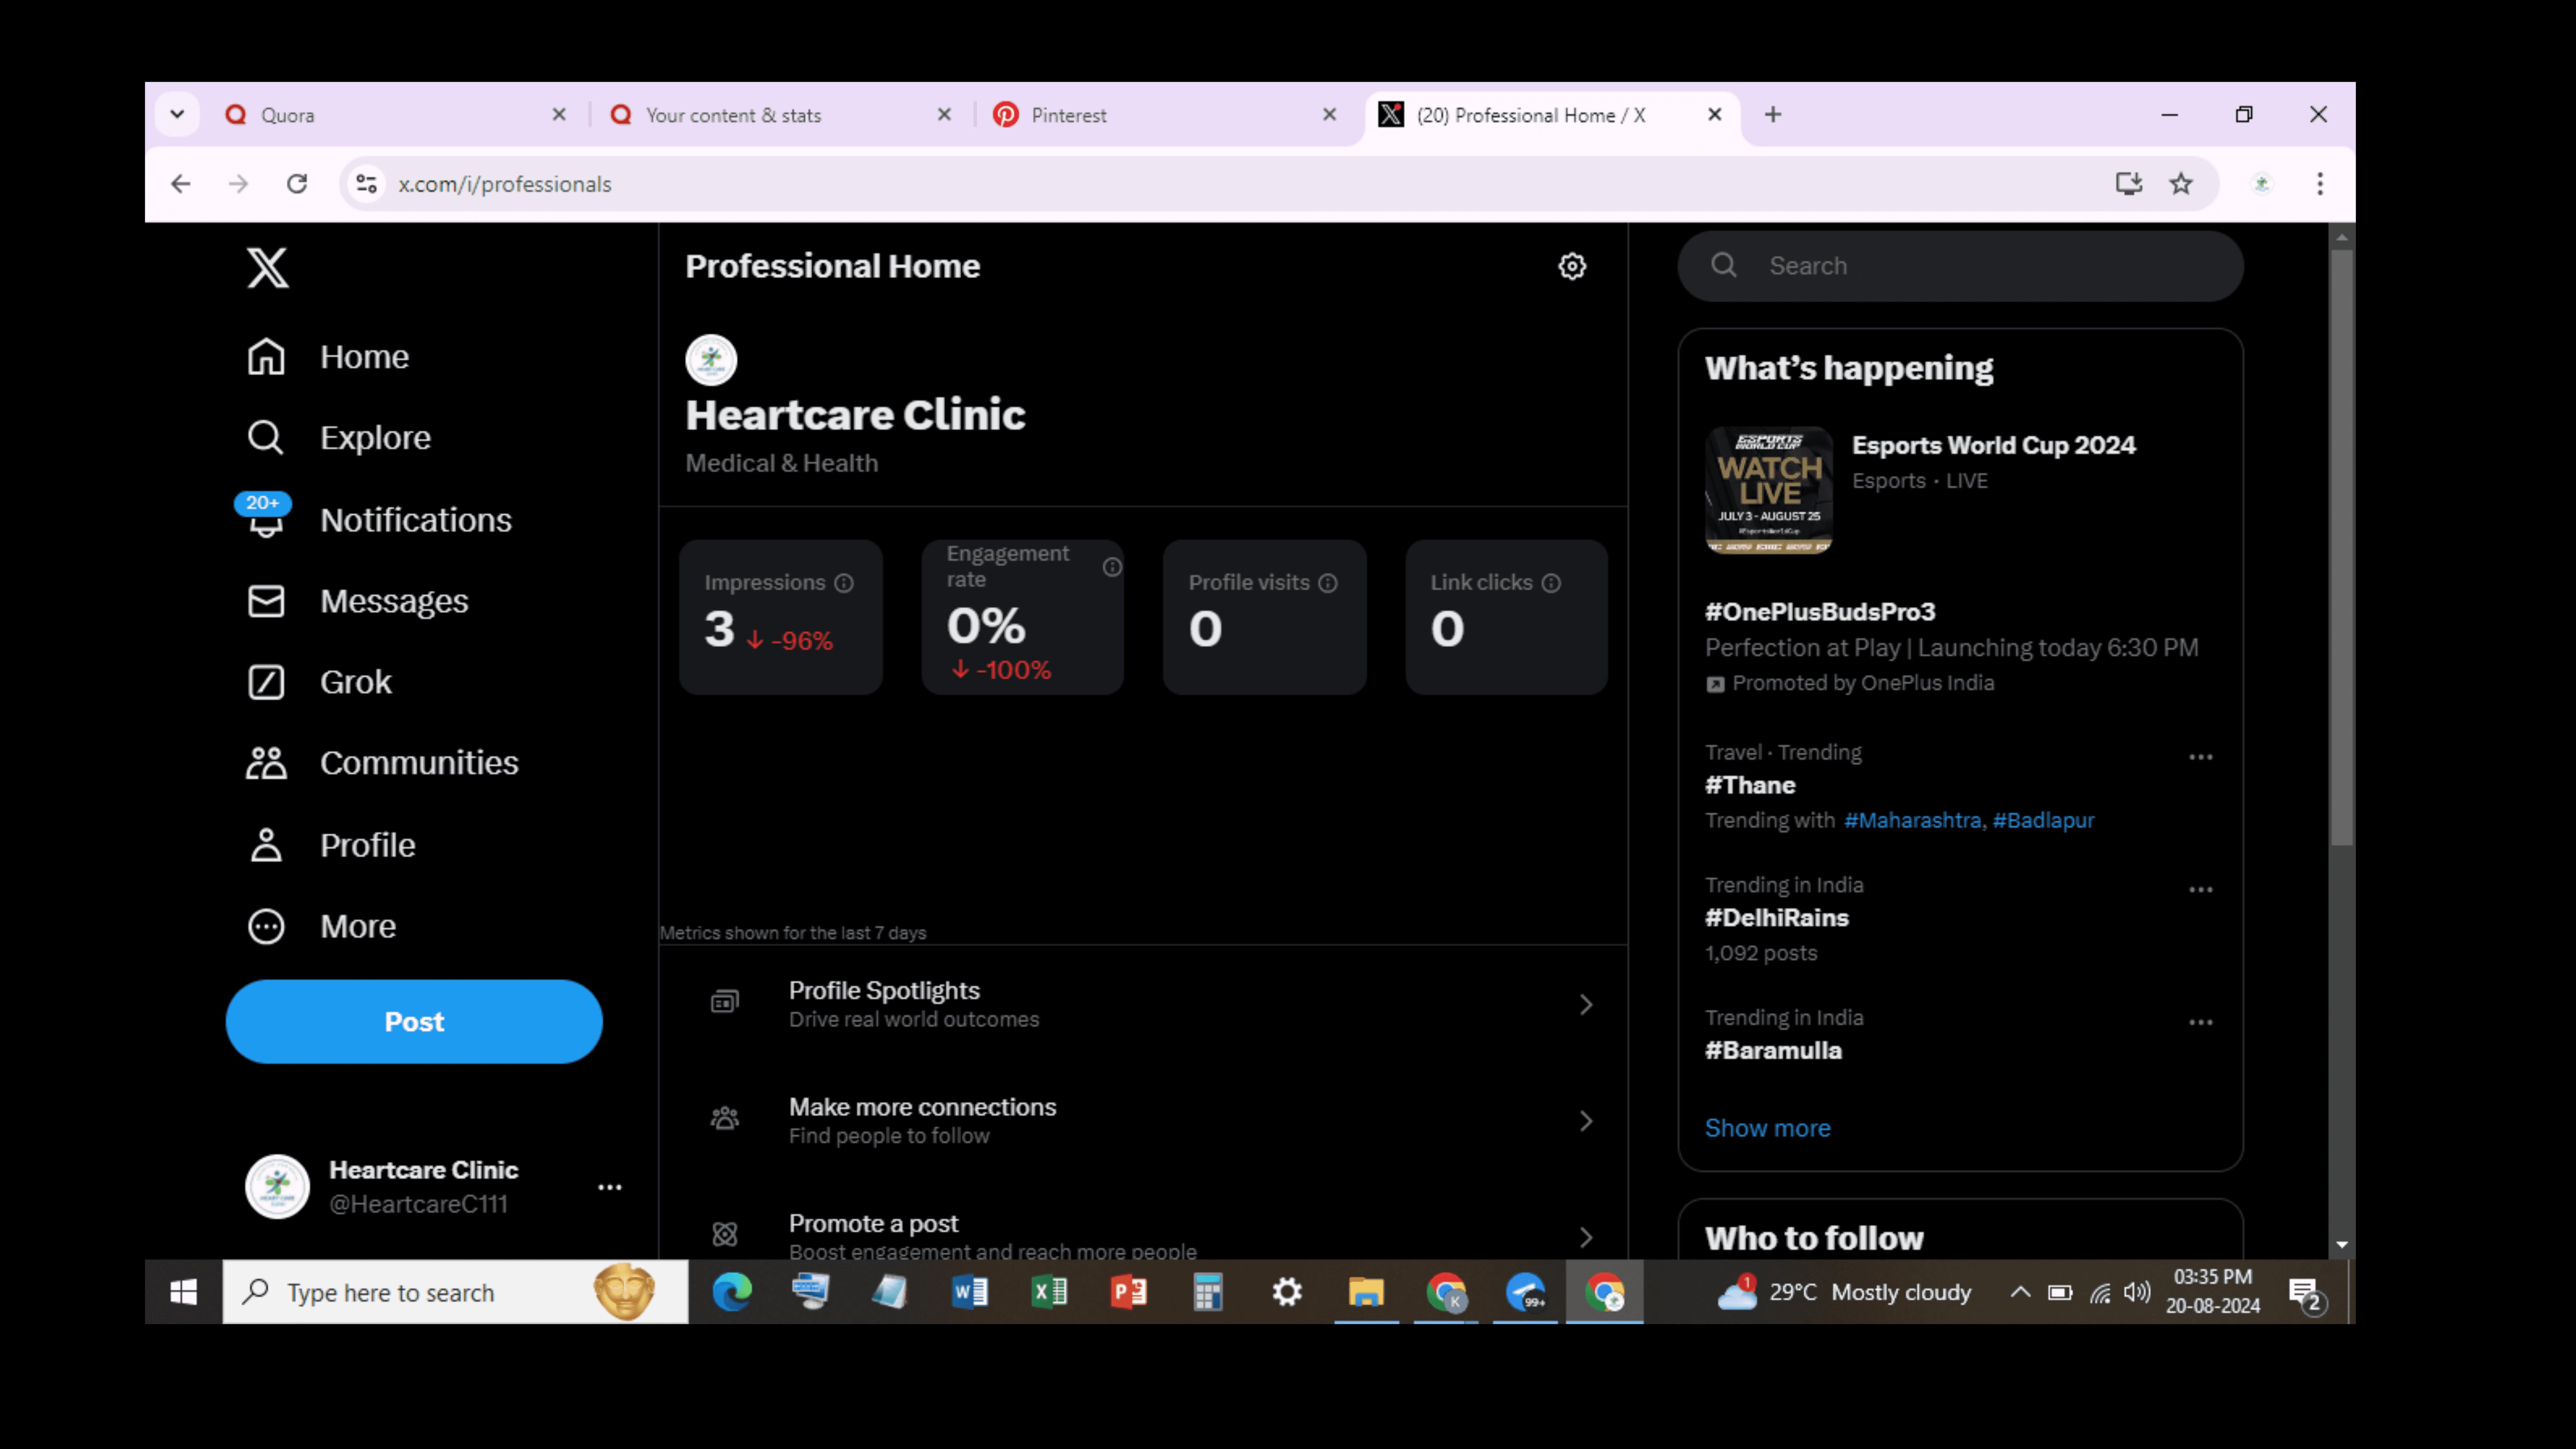Click search magnifier icon in X search box
The height and width of the screenshot is (1449, 2576).
(1724, 265)
